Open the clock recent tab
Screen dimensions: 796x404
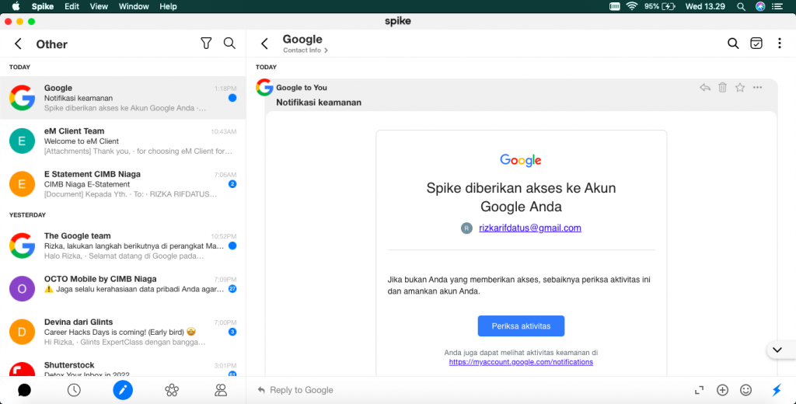click(x=74, y=390)
